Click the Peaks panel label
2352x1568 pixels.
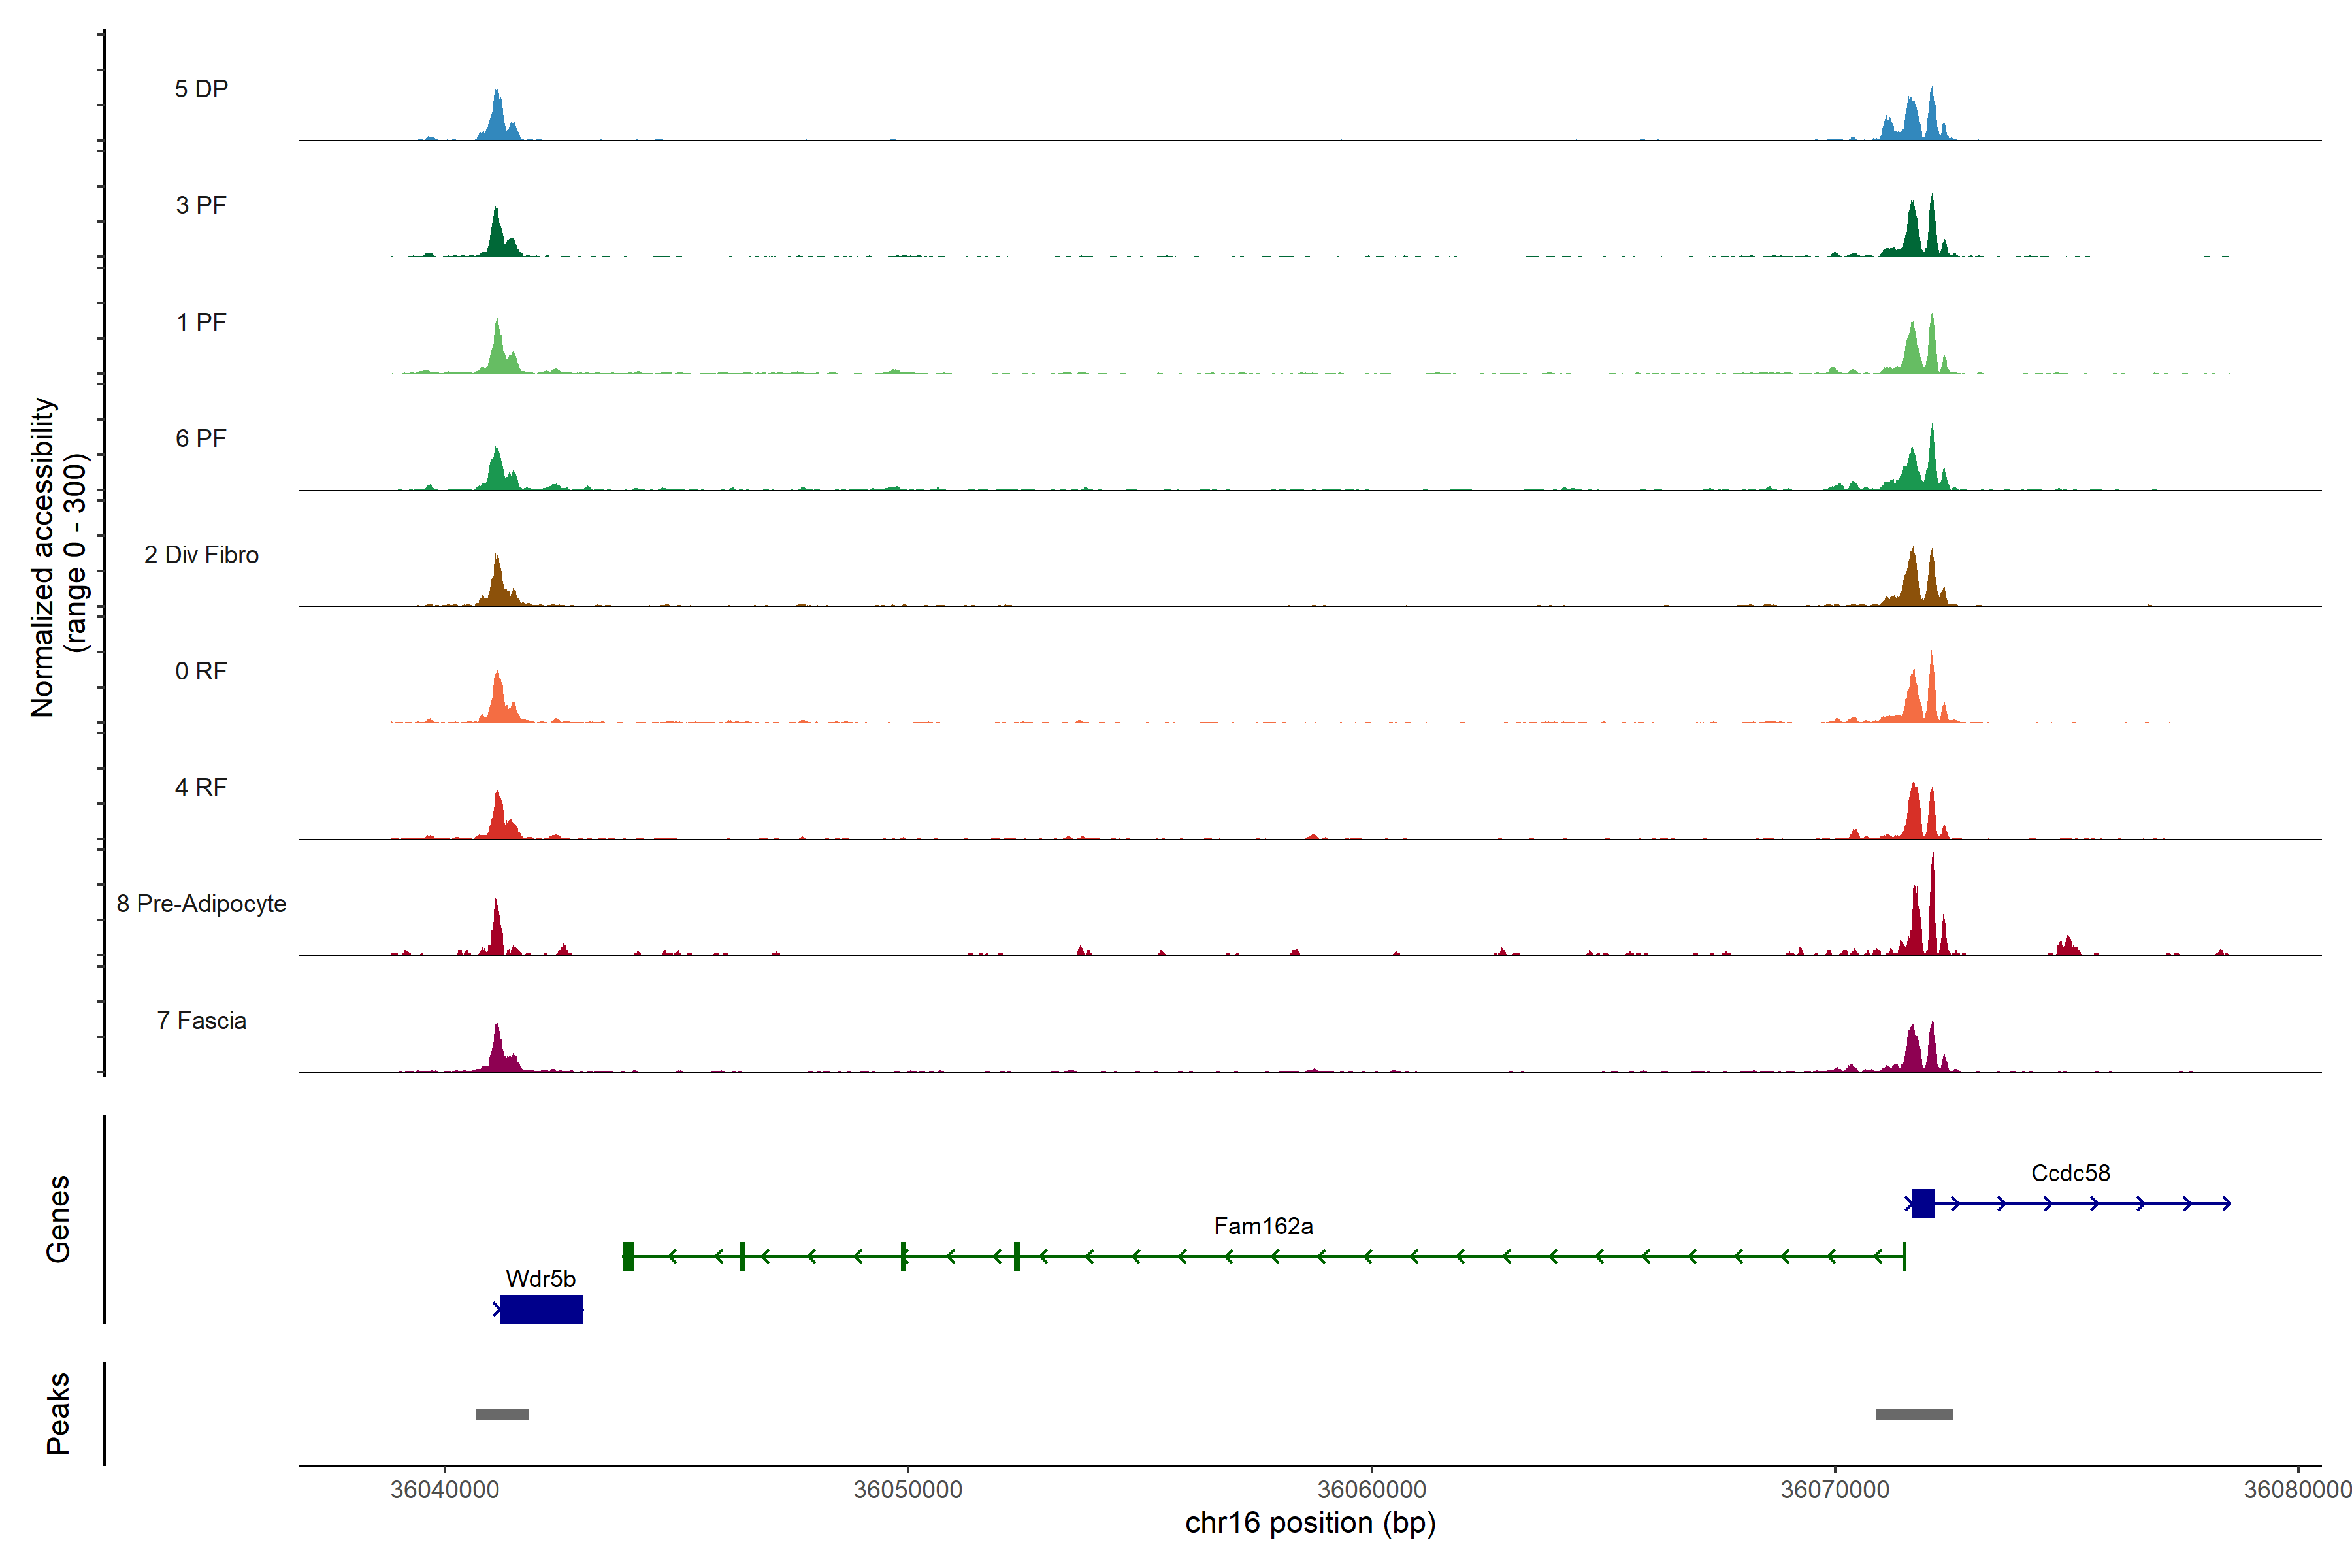58,1413
